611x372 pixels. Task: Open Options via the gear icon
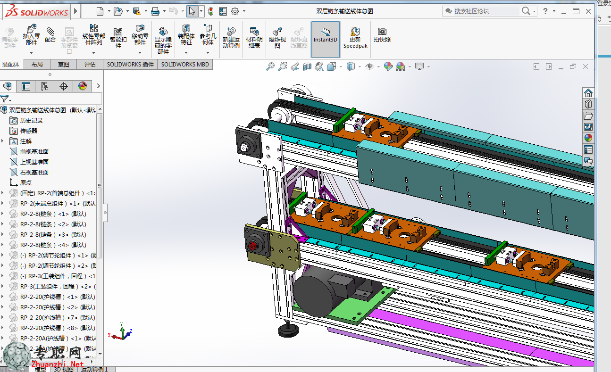pos(235,11)
